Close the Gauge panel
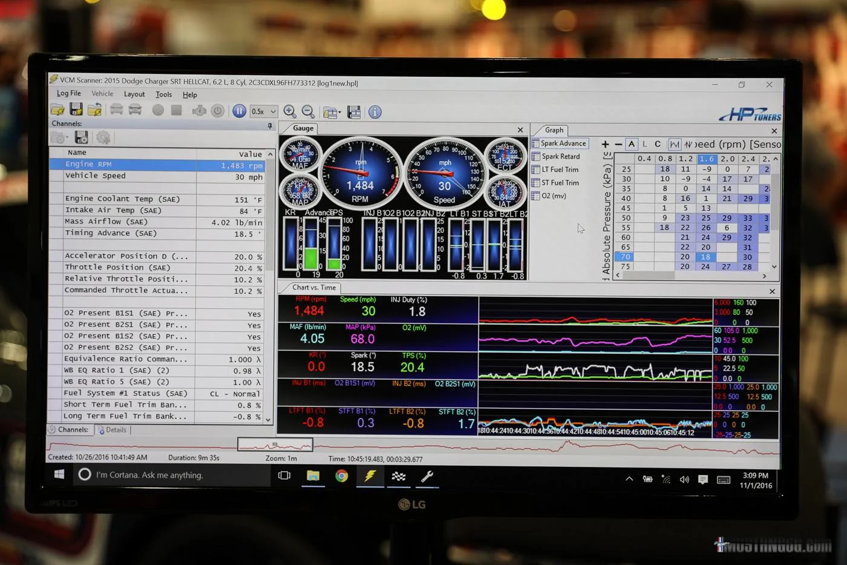Viewport: 847px width, 565px height. [x=520, y=130]
